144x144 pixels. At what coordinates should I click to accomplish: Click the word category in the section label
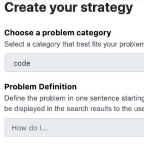coord(94,33)
